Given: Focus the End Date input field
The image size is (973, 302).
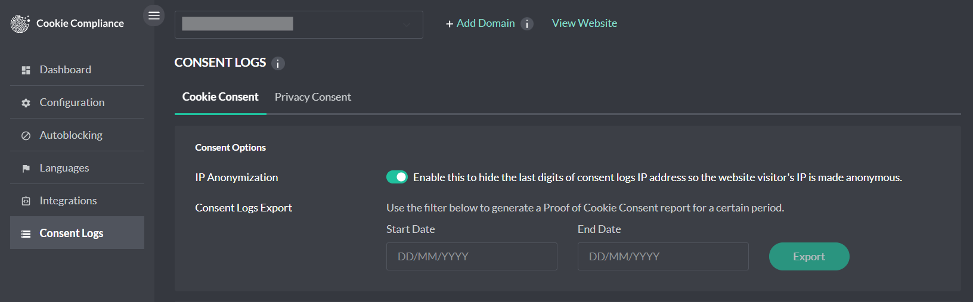Looking at the screenshot, I should tap(663, 256).
